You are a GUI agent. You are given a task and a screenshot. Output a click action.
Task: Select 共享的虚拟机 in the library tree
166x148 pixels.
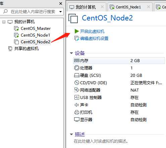tap(26, 49)
